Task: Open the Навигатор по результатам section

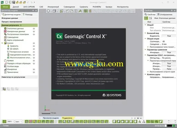Action: tap(19, 77)
